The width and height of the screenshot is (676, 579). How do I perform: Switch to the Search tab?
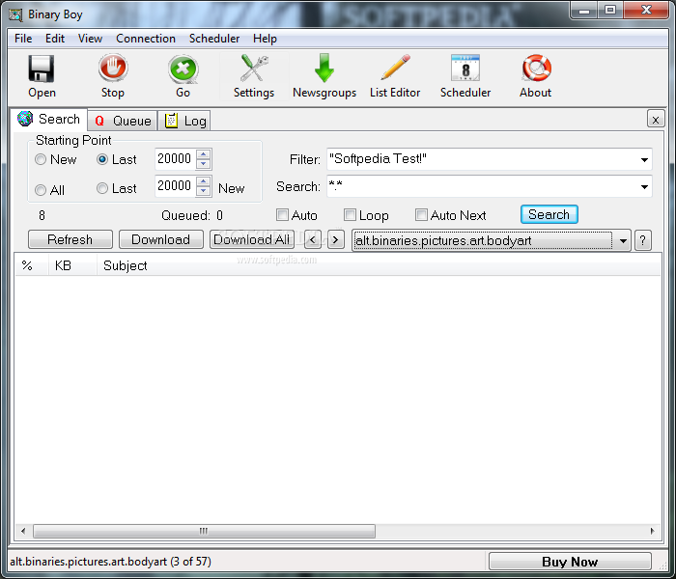click(x=49, y=120)
